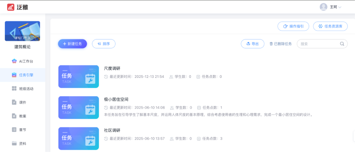Open 课件 in the sidebar

coord(23,102)
